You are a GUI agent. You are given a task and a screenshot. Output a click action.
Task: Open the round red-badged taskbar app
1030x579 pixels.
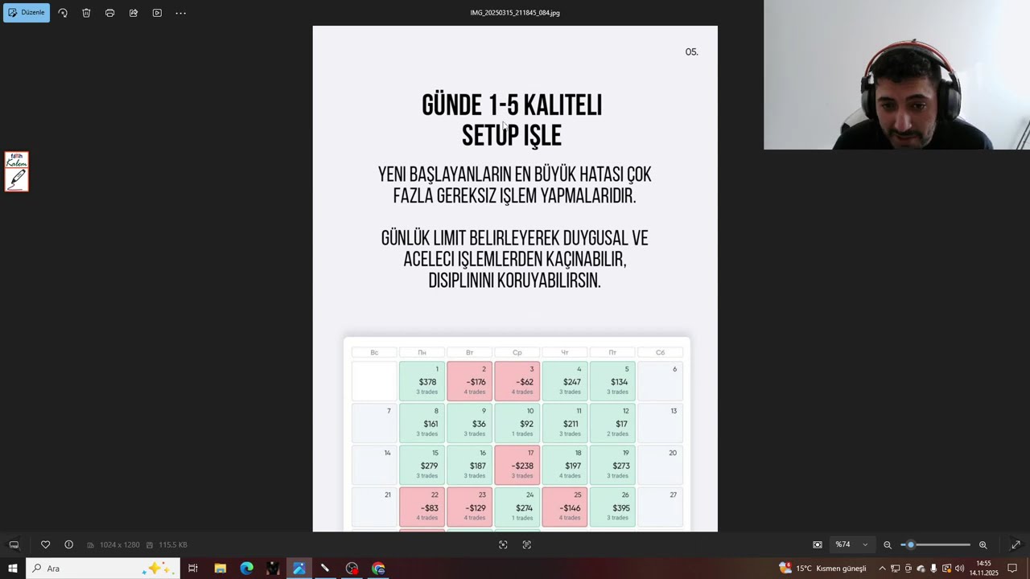352,569
